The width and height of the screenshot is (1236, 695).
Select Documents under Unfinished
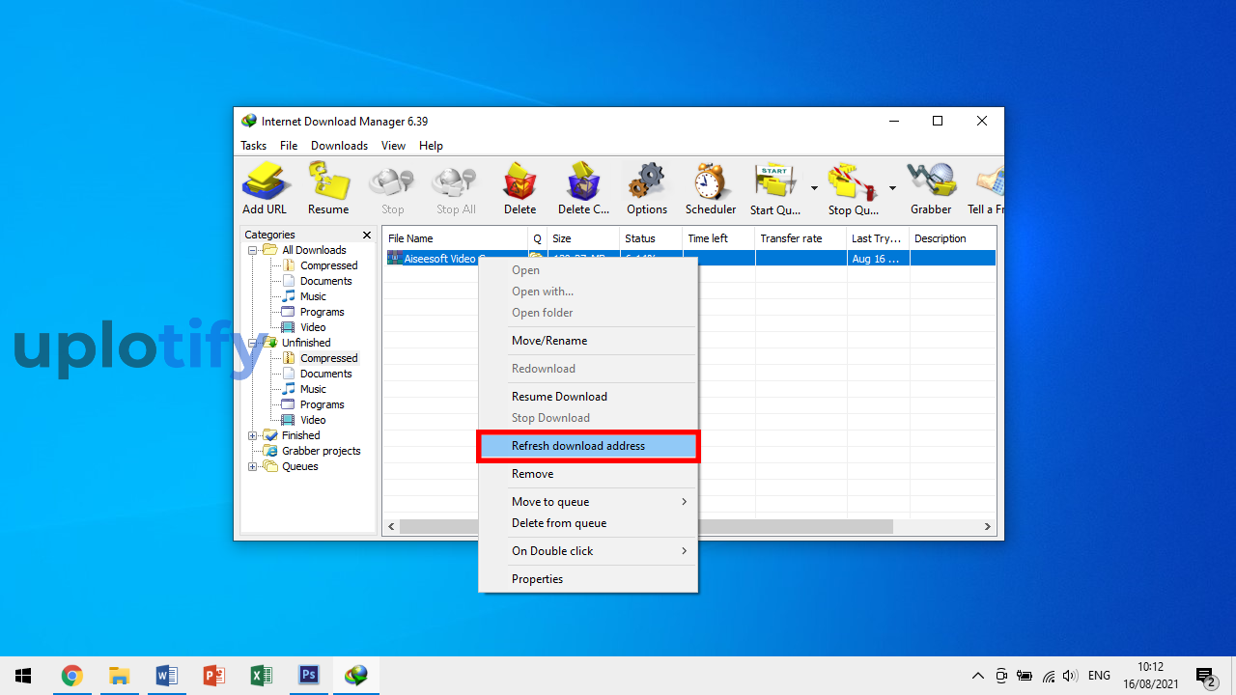click(325, 374)
